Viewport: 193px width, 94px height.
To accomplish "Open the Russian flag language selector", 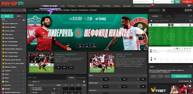I will [189, 6].
